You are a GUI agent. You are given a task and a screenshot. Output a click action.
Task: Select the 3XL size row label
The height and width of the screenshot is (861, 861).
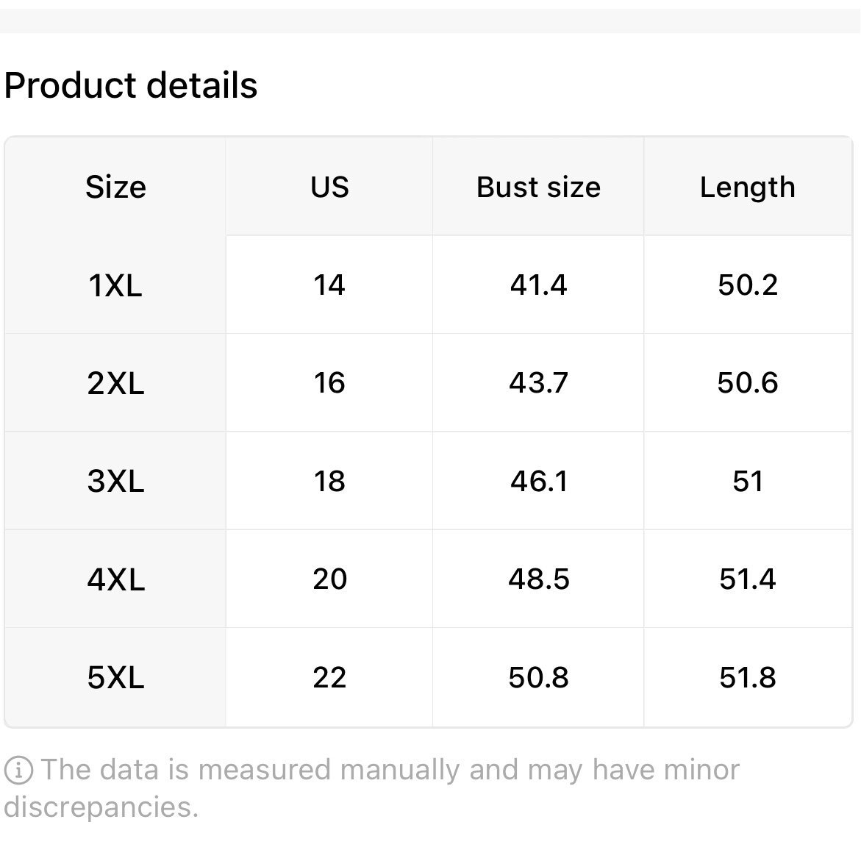tap(115, 481)
